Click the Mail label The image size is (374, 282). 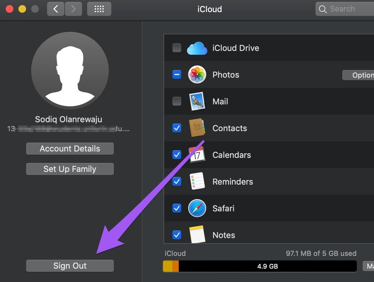click(x=220, y=102)
